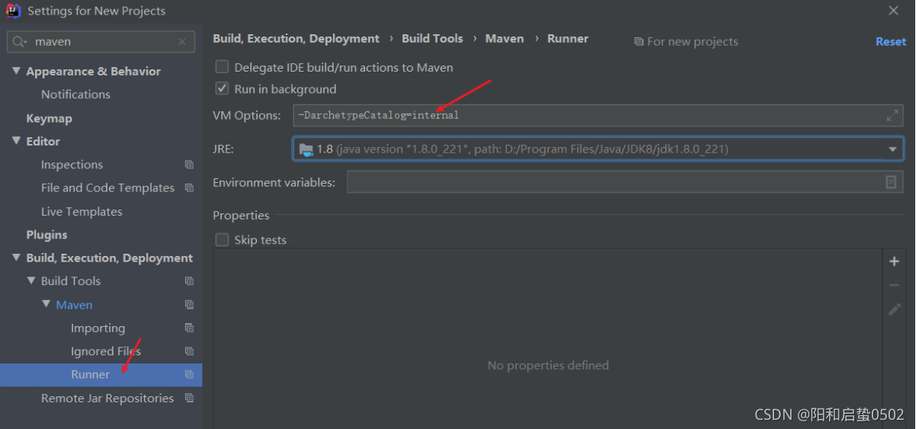Viewport: 916px width, 429px height.
Task: Uncheck Run in background option
Action: [x=222, y=88]
